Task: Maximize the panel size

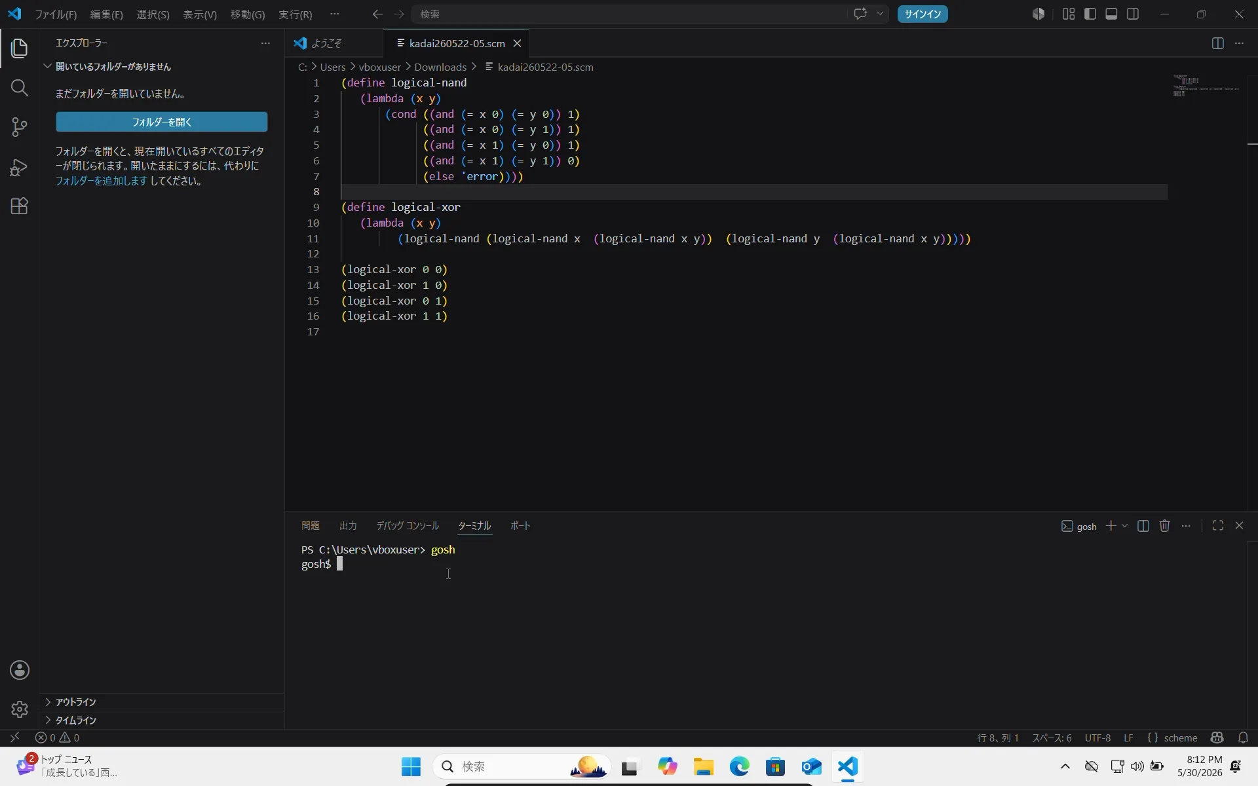Action: coord(1218,526)
